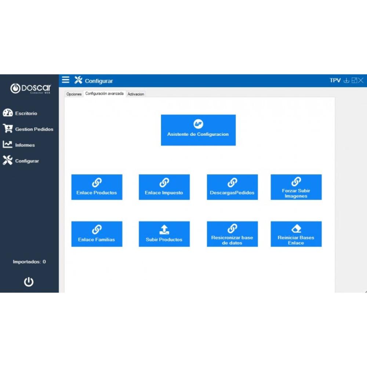Click the Informes chart icon
367x367 pixels.
[8, 145]
